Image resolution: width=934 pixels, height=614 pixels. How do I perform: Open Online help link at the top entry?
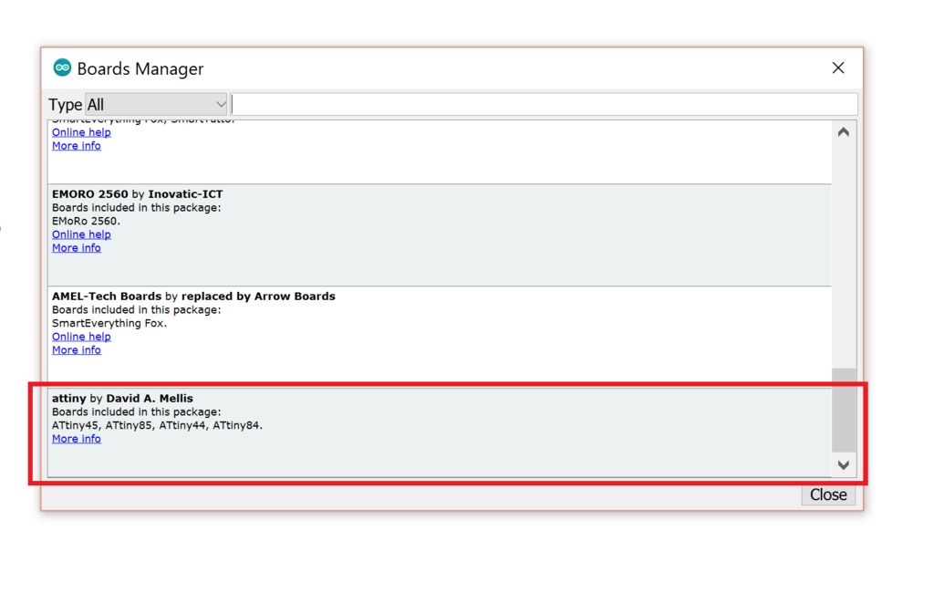pos(81,132)
